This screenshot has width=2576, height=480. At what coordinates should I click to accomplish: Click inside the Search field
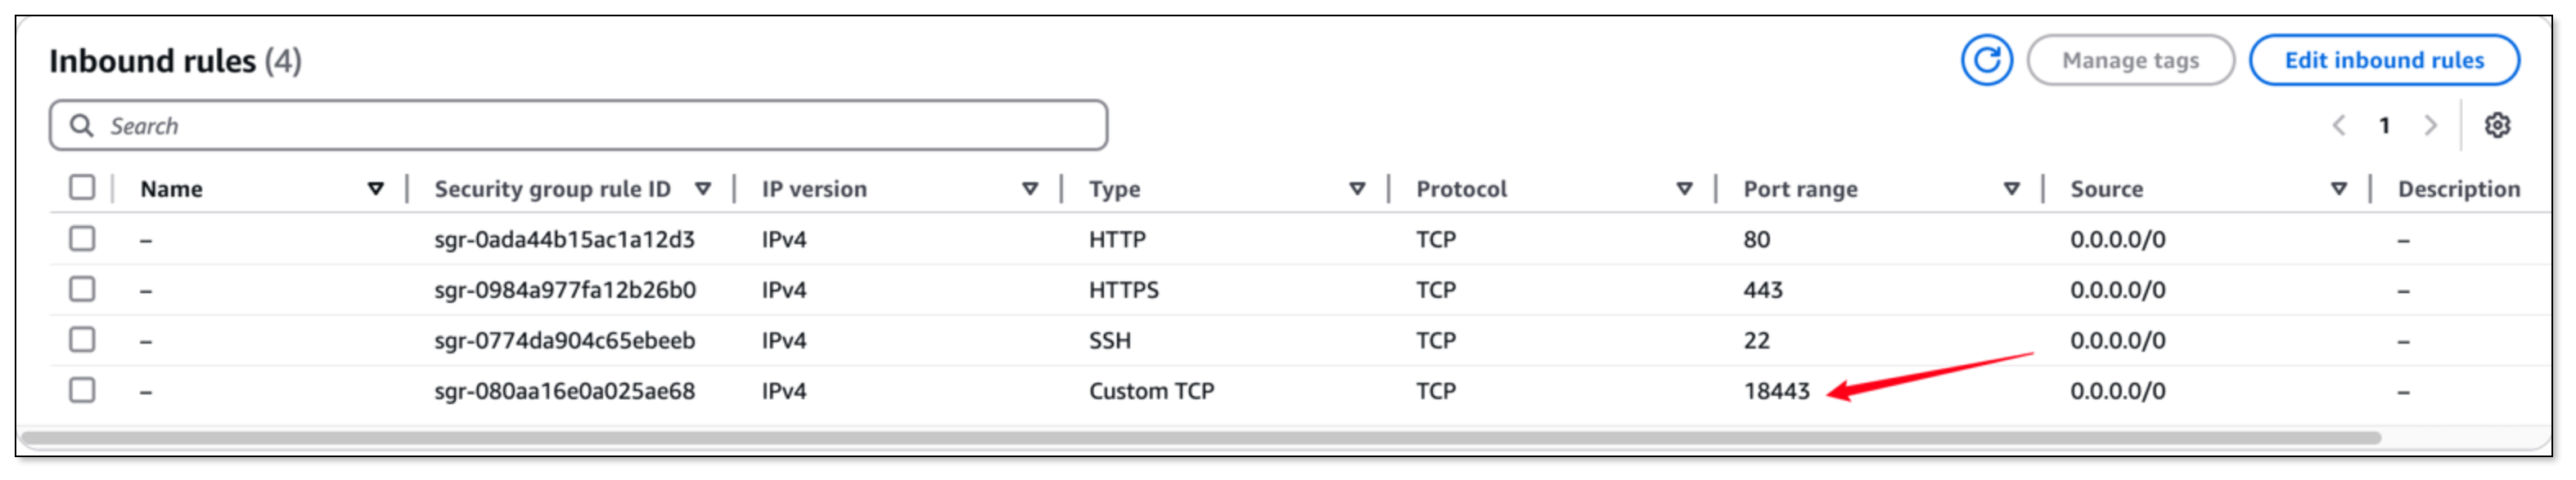[x=400, y=126]
